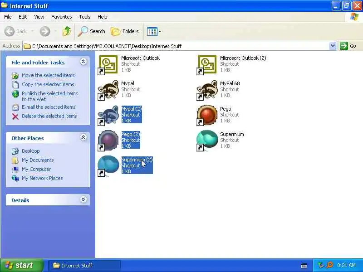Image resolution: width=363 pixels, height=272 pixels.
Task: Click the Desktop icon in Other Places
Action: (15, 151)
